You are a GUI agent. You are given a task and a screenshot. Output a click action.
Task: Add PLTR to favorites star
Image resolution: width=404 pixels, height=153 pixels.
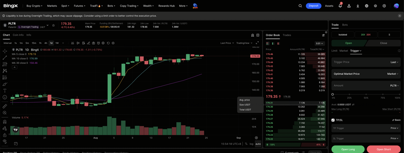(x=54, y=25)
